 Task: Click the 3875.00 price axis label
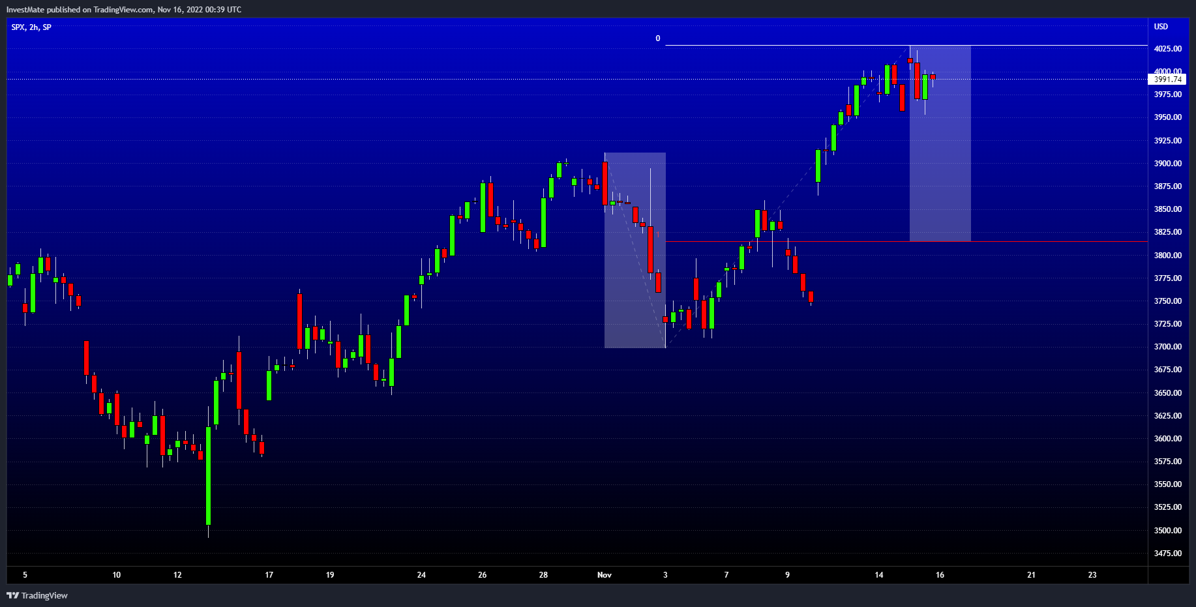click(1167, 186)
